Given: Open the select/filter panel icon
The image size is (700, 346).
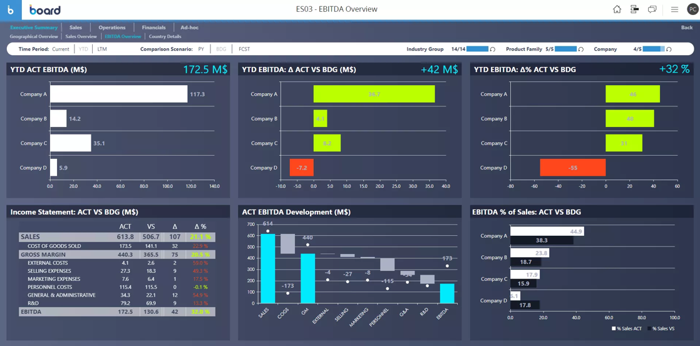Looking at the screenshot, I should pos(634,9).
